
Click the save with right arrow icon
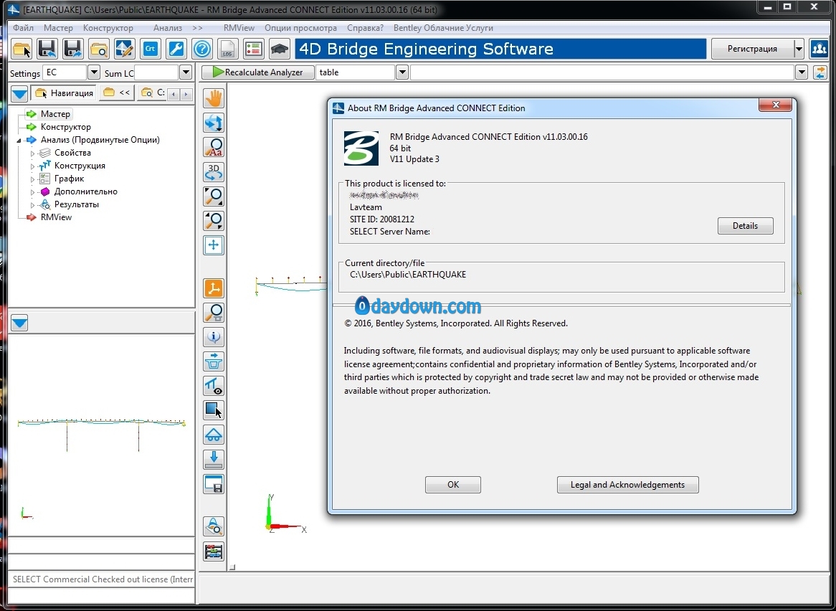(73, 49)
